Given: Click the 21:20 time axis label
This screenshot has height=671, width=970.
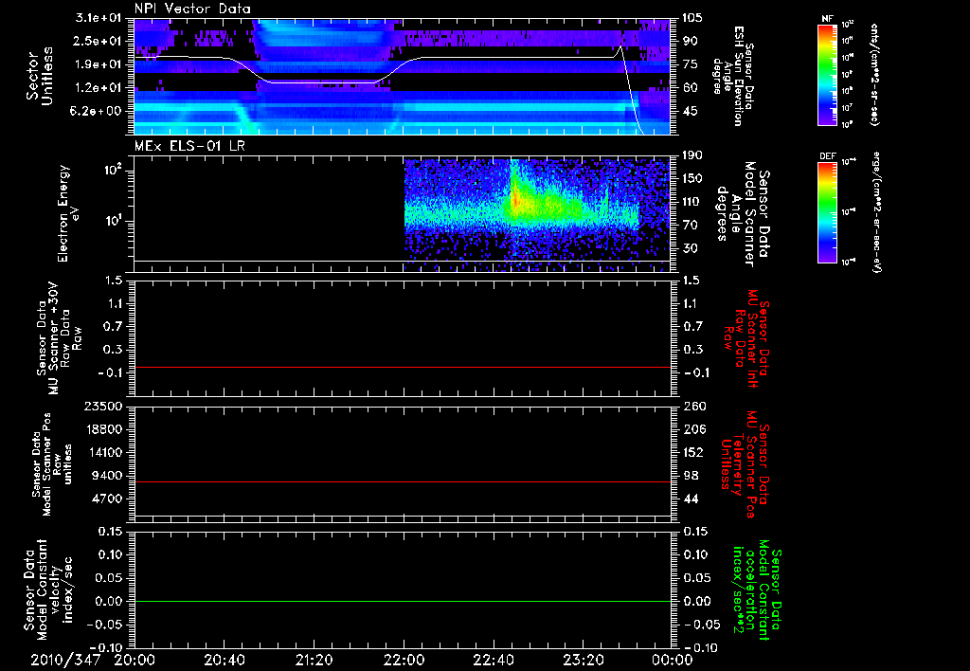Looking at the screenshot, I should point(314,660).
